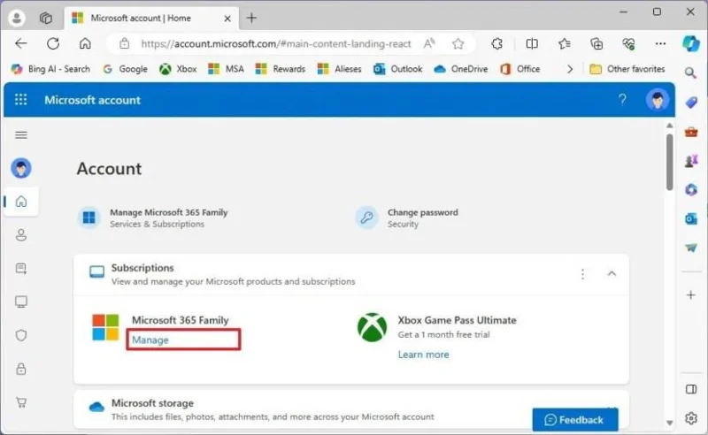Open tab actions (workspaces) icon

click(46, 18)
